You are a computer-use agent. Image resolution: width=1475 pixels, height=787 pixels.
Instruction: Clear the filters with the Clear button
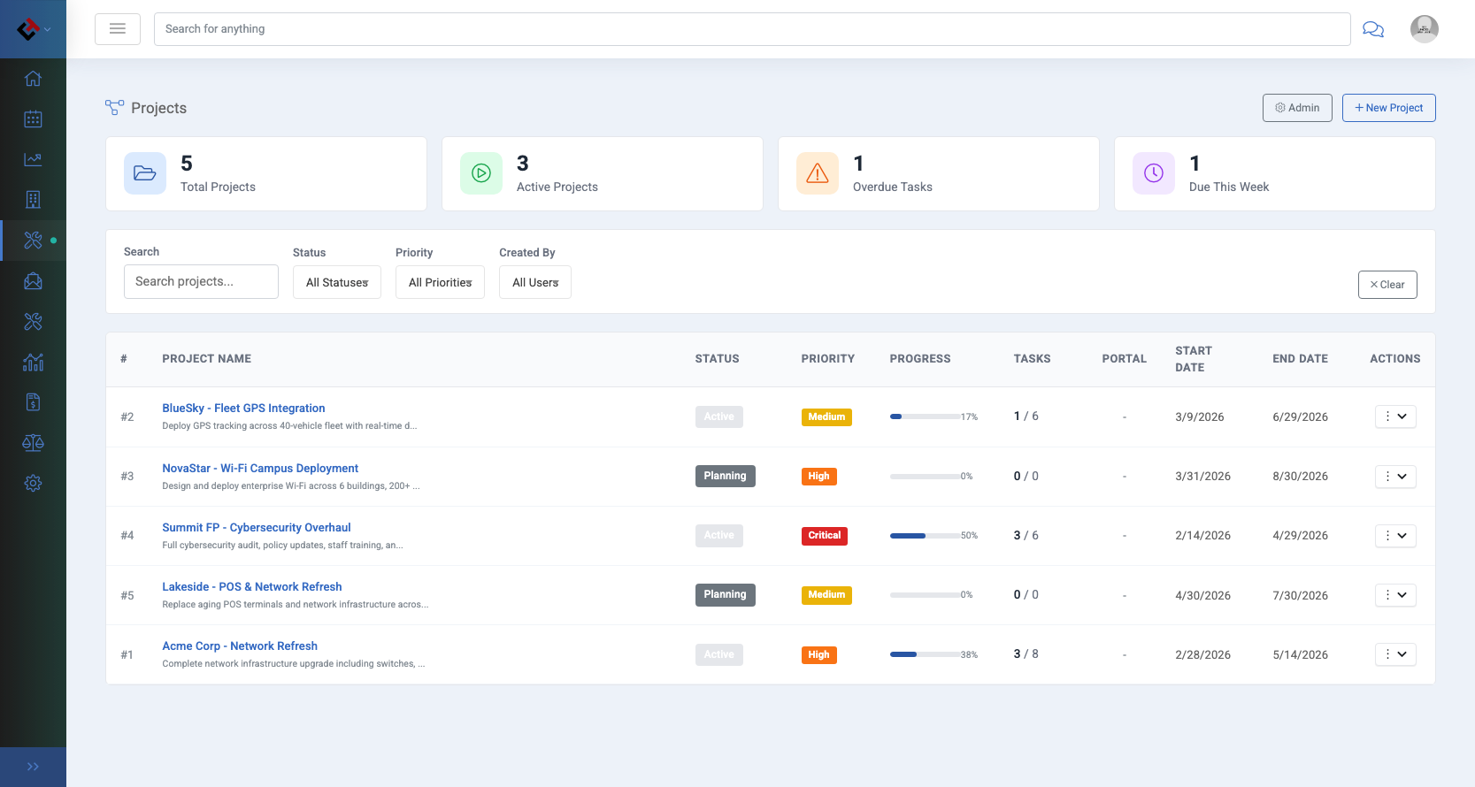tap(1387, 285)
